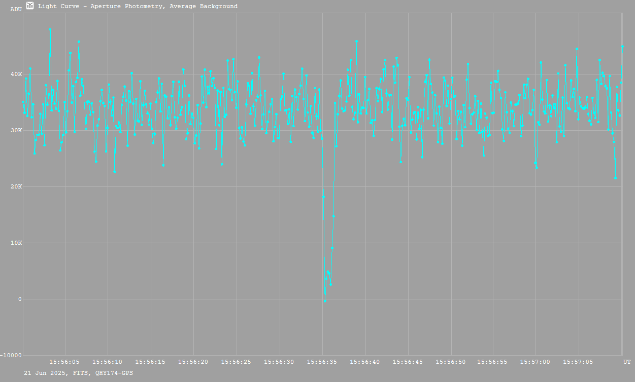Select the 40K label on the vertical axis
The image size is (635, 382).
point(17,74)
